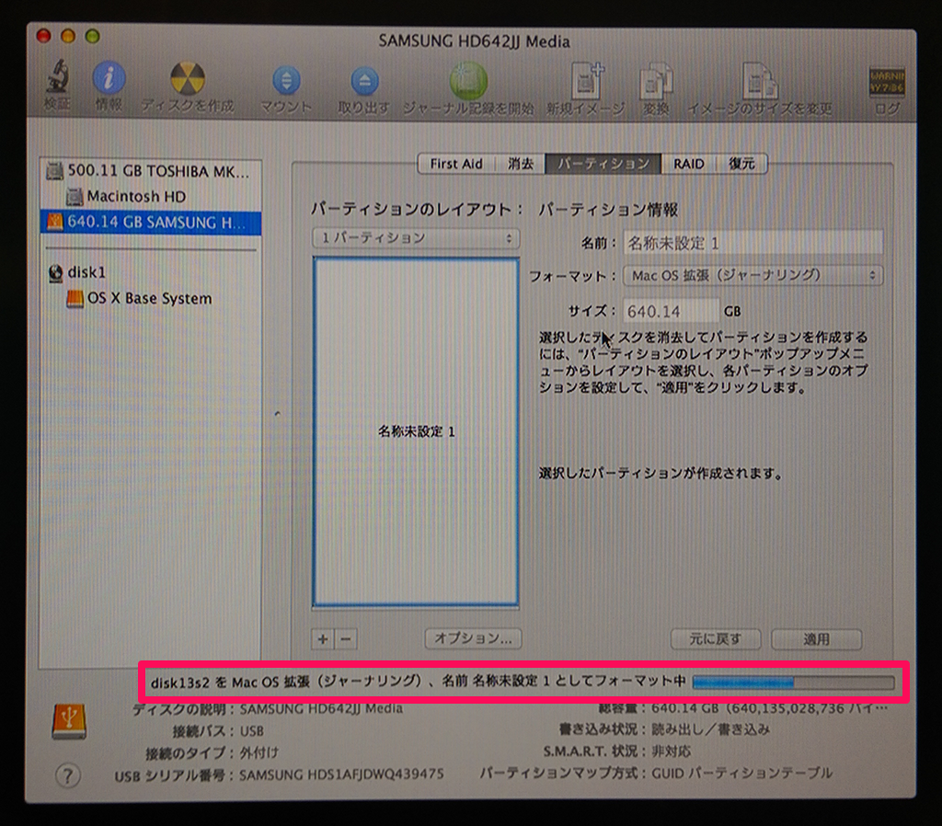Viewport: 942px width, 826px height.
Task: Click the New Image (新規イメージ) icon
Action: 586,83
